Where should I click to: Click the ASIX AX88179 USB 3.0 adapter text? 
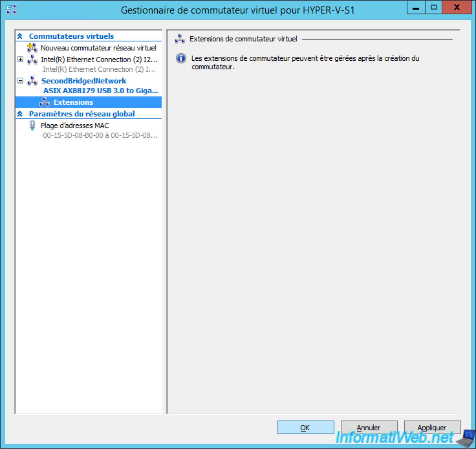click(x=100, y=91)
